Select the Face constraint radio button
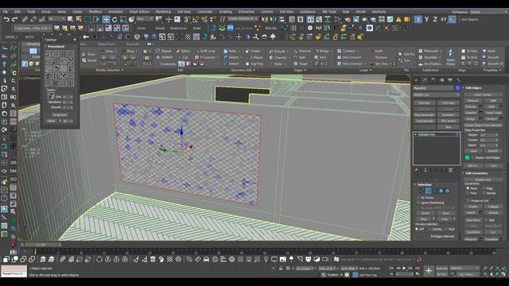The image size is (509, 286). pyautogui.click(x=468, y=193)
